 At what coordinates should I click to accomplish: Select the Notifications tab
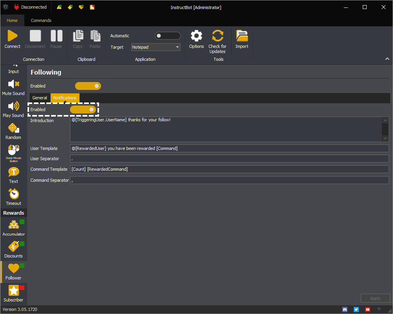click(x=65, y=98)
